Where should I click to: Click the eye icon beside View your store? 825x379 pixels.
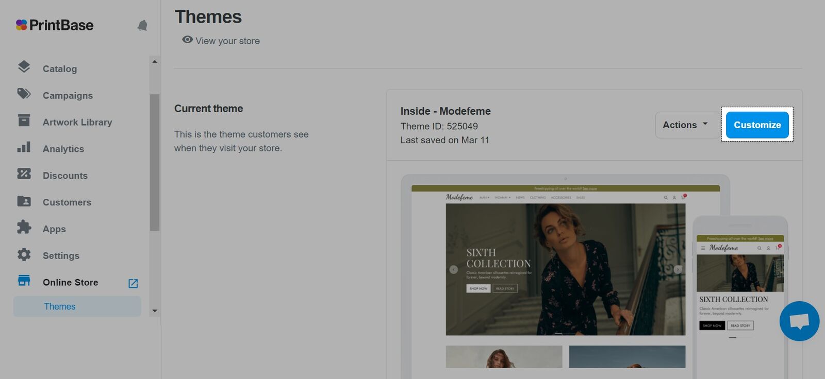point(187,40)
